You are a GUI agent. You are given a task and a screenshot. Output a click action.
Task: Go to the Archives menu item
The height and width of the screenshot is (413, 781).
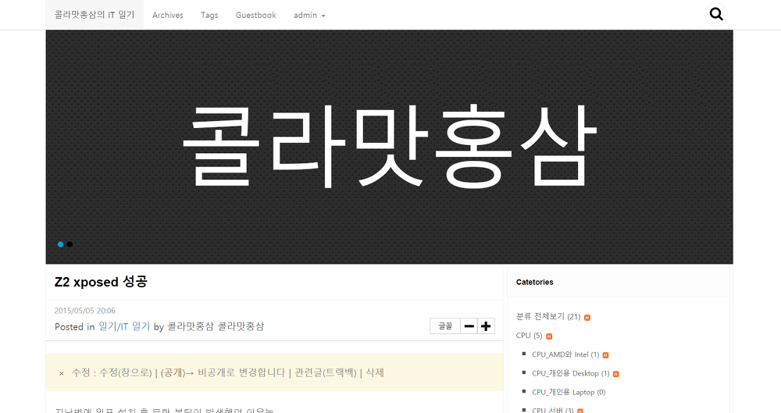[168, 15]
